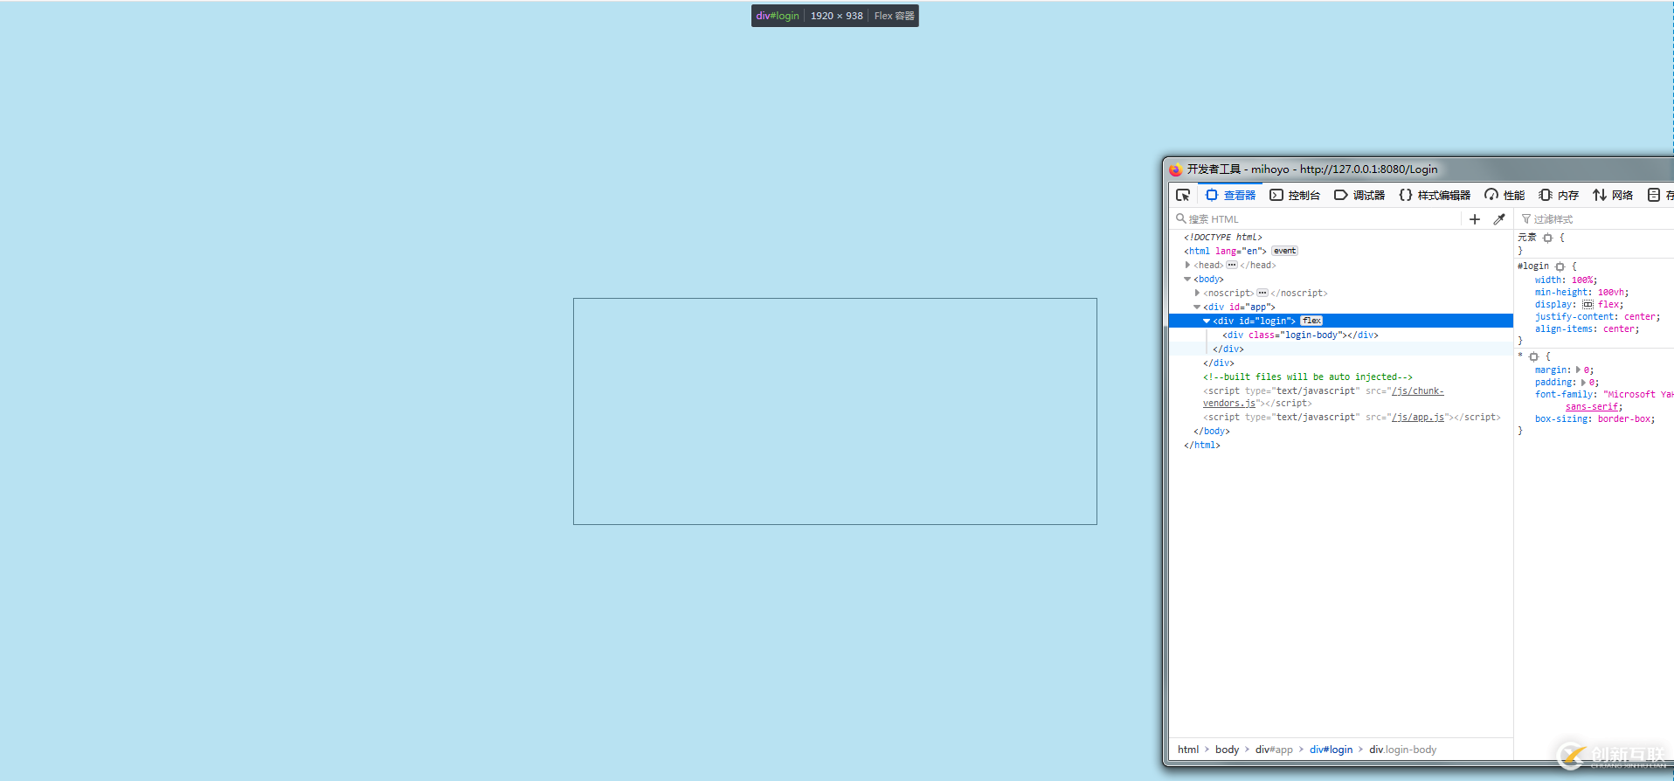Image resolution: width=1674 pixels, height=781 pixels.
Task: Click the plus icon to create a new node
Action: tap(1475, 219)
